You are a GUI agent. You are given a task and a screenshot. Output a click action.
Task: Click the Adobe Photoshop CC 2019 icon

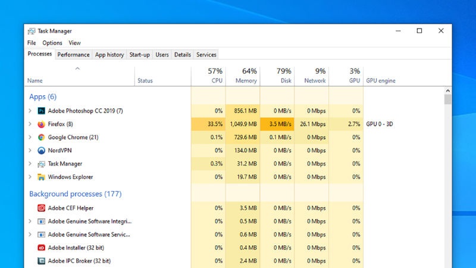tap(41, 111)
